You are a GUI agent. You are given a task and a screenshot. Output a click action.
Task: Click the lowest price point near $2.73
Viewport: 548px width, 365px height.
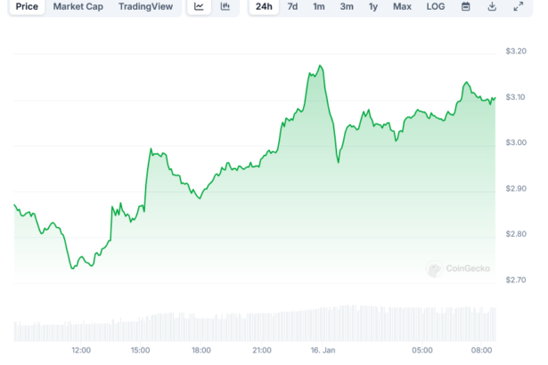click(72, 268)
